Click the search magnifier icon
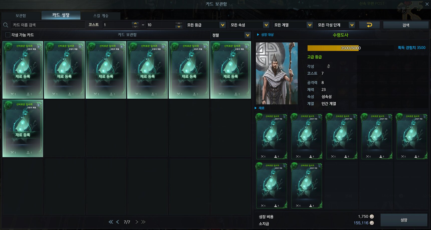The width and height of the screenshot is (431, 230). [6, 25]
